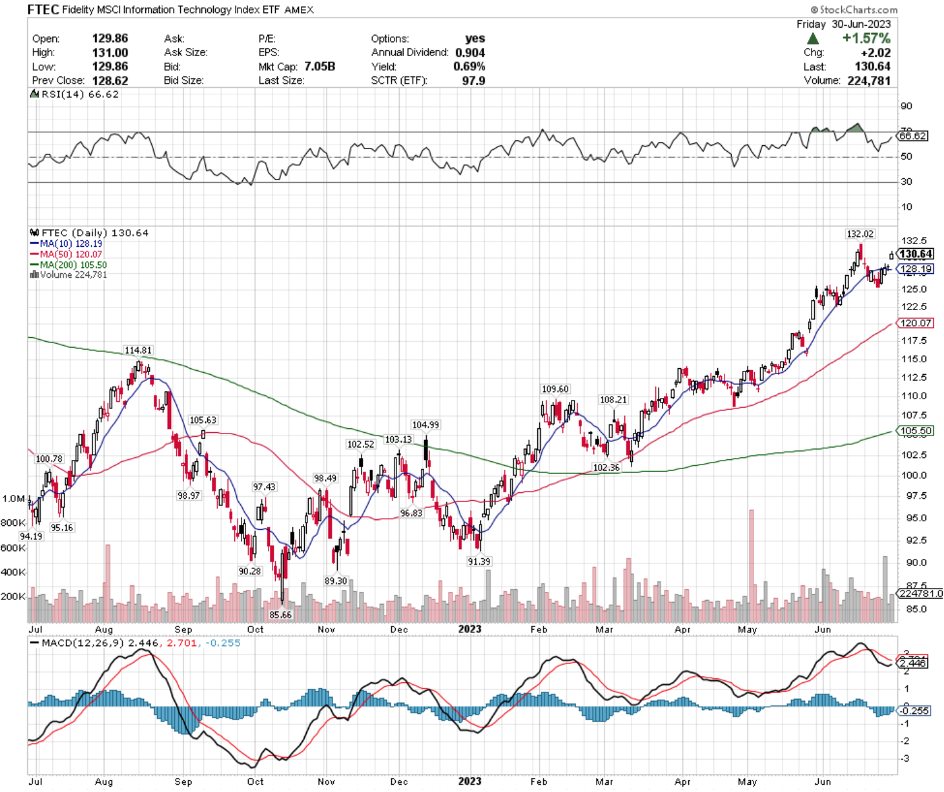Click the 98.49 price label
This screenshot has width=944, height=792.
point(325,478)
